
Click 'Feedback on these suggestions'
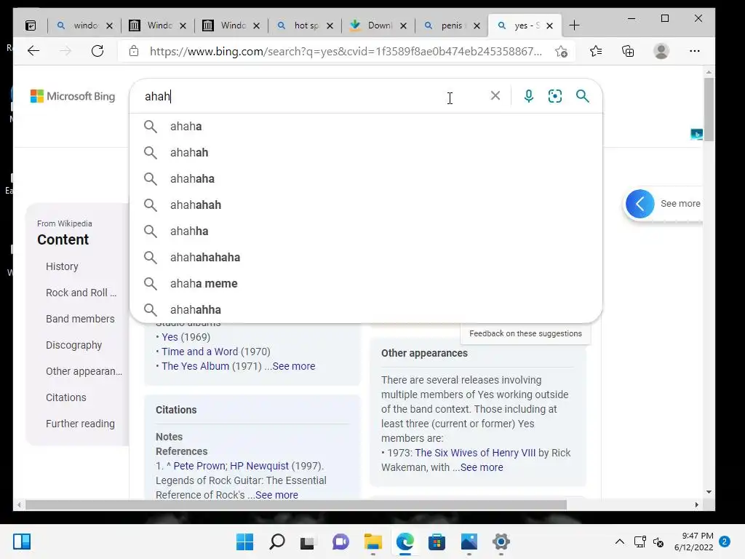click(x=525, y=333)
